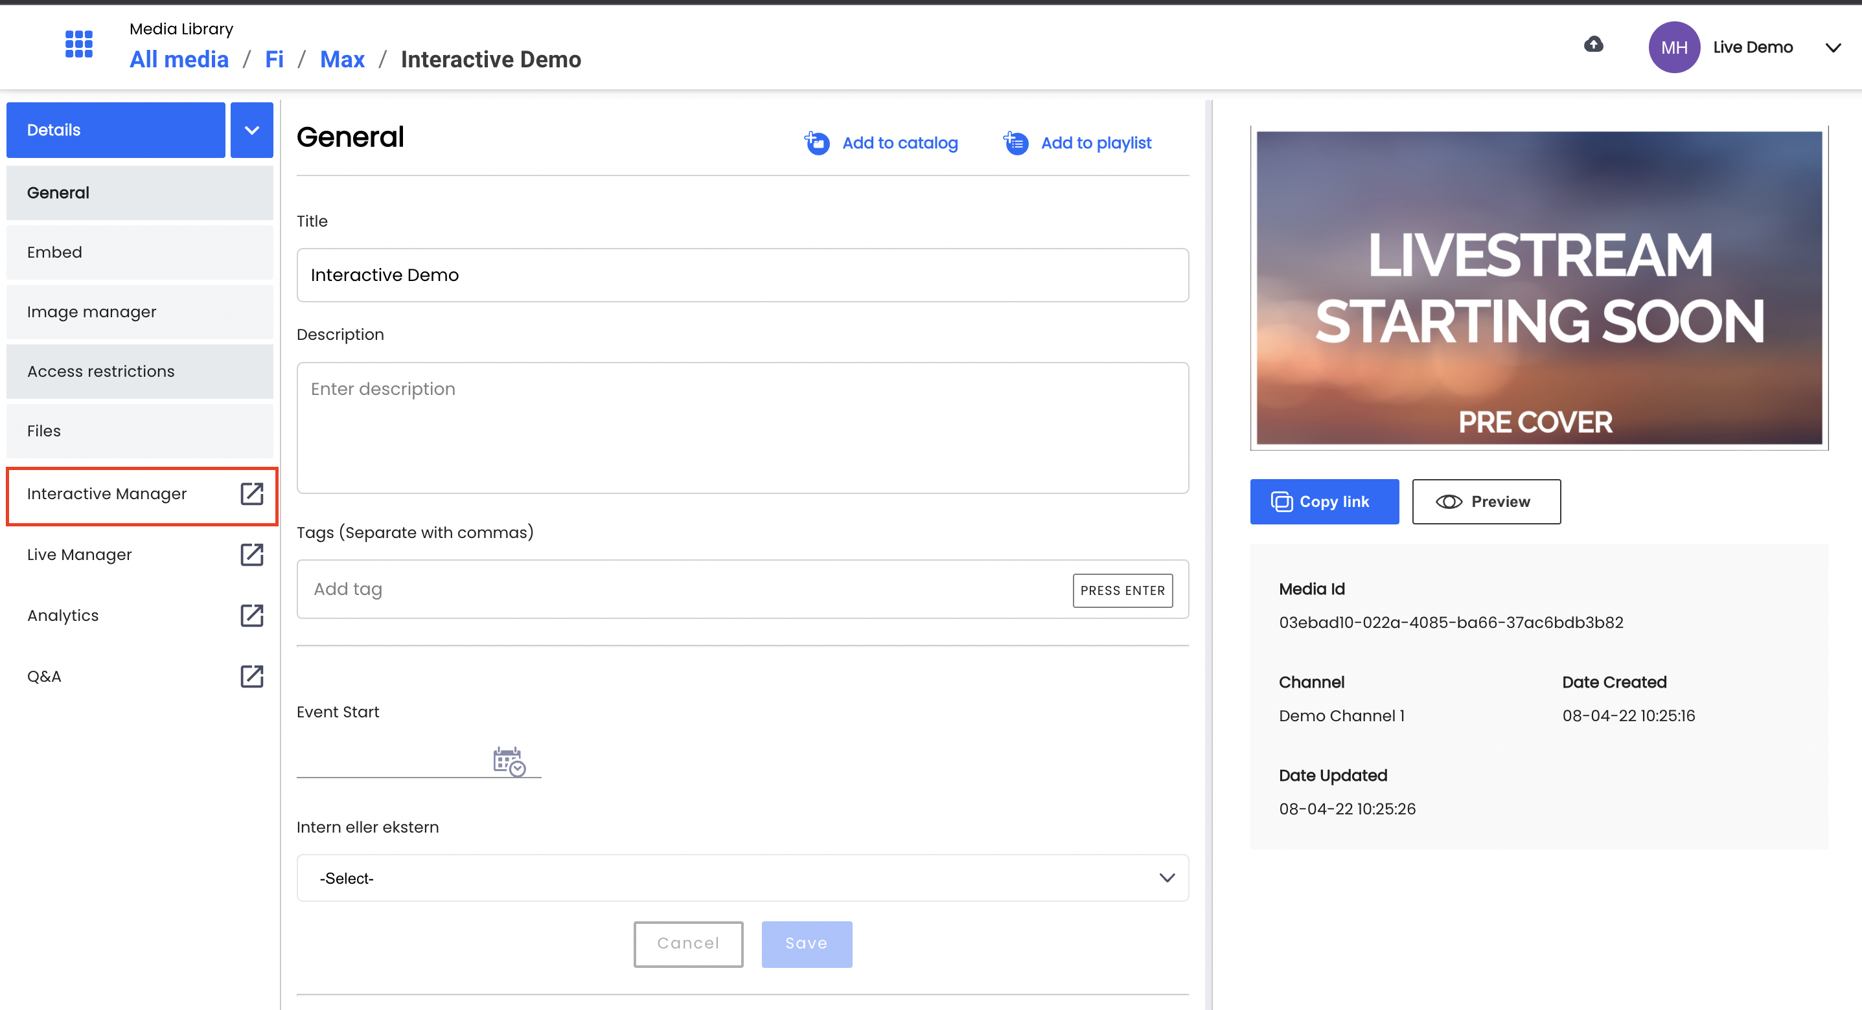Open Interactive Manager external link icon
1862x1010 pixels.
coord(251,494)
